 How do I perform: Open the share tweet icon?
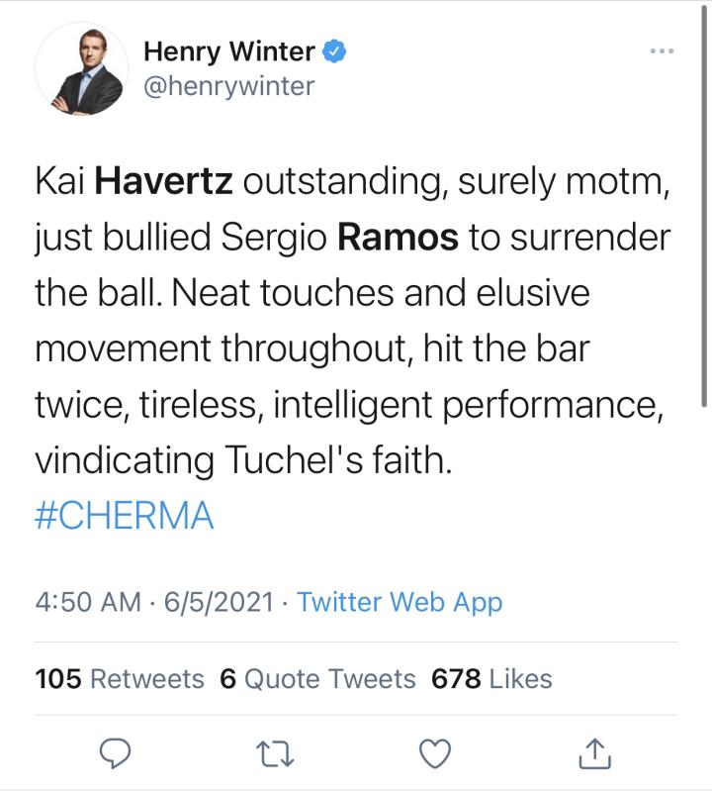594,755
